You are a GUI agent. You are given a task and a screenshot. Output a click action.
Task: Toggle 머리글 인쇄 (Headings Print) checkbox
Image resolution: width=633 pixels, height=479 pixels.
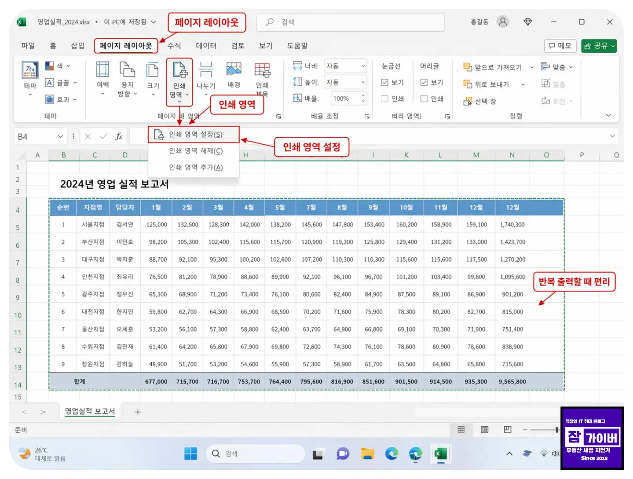pyautogui.click(x=424, y=99)
